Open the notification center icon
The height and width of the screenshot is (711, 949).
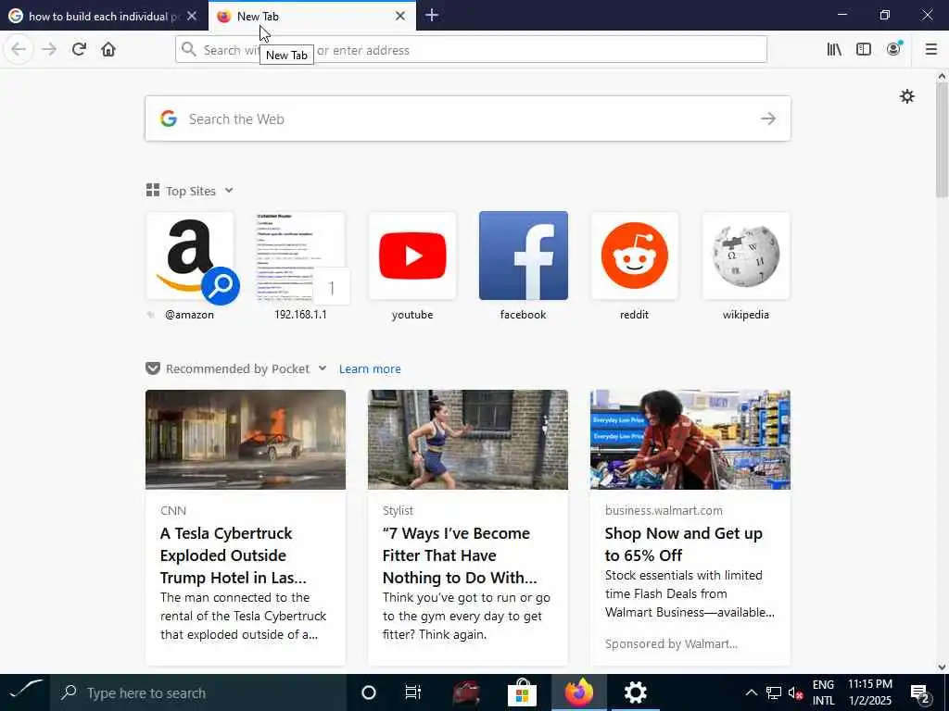point(920,693)
